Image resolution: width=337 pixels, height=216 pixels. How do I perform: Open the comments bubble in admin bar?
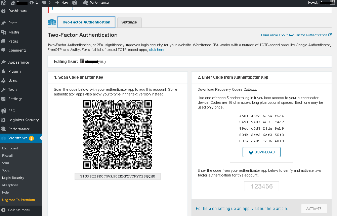pos(44,3)
